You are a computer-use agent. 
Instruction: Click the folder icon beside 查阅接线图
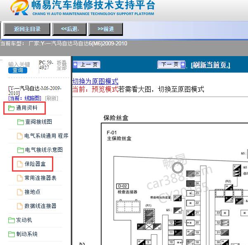point(21,122)
